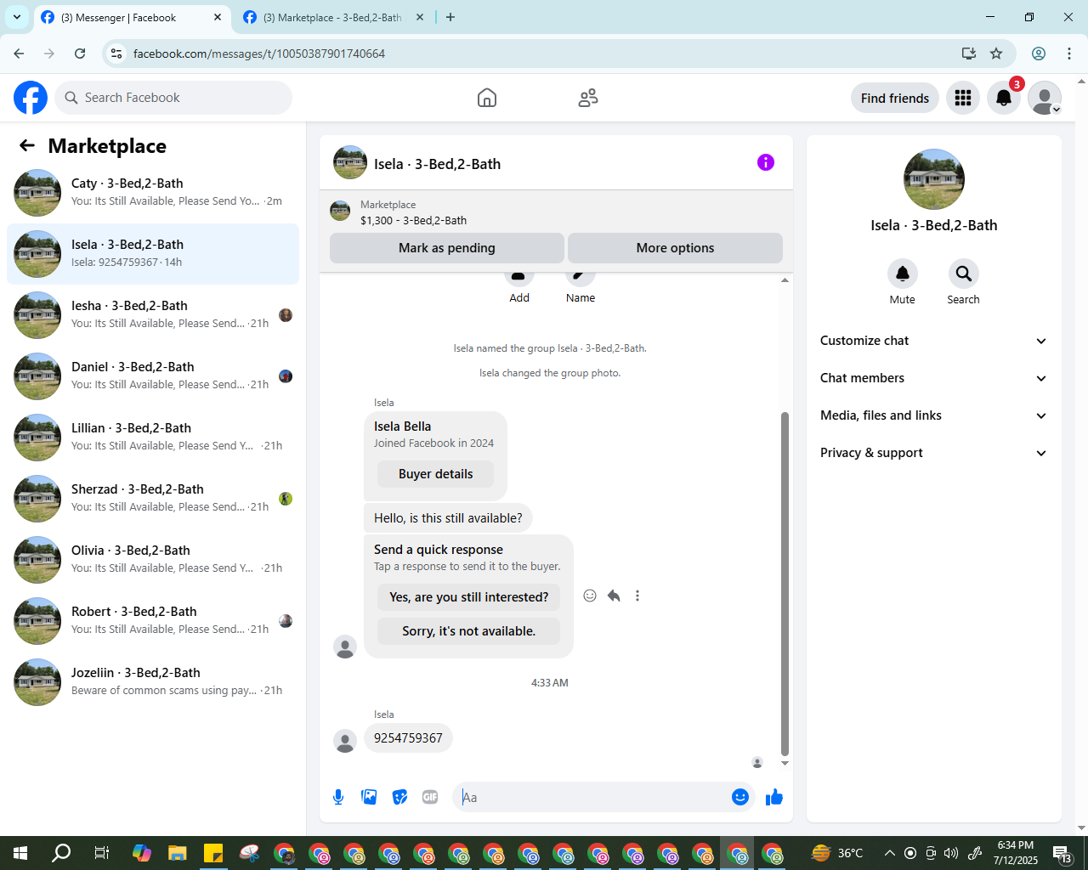
Task: Open the Iesha 3-Bed,2-Bath conversation
Action: [153, 315]
